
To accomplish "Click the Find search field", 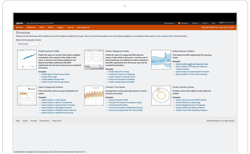I will click(227, 23).
